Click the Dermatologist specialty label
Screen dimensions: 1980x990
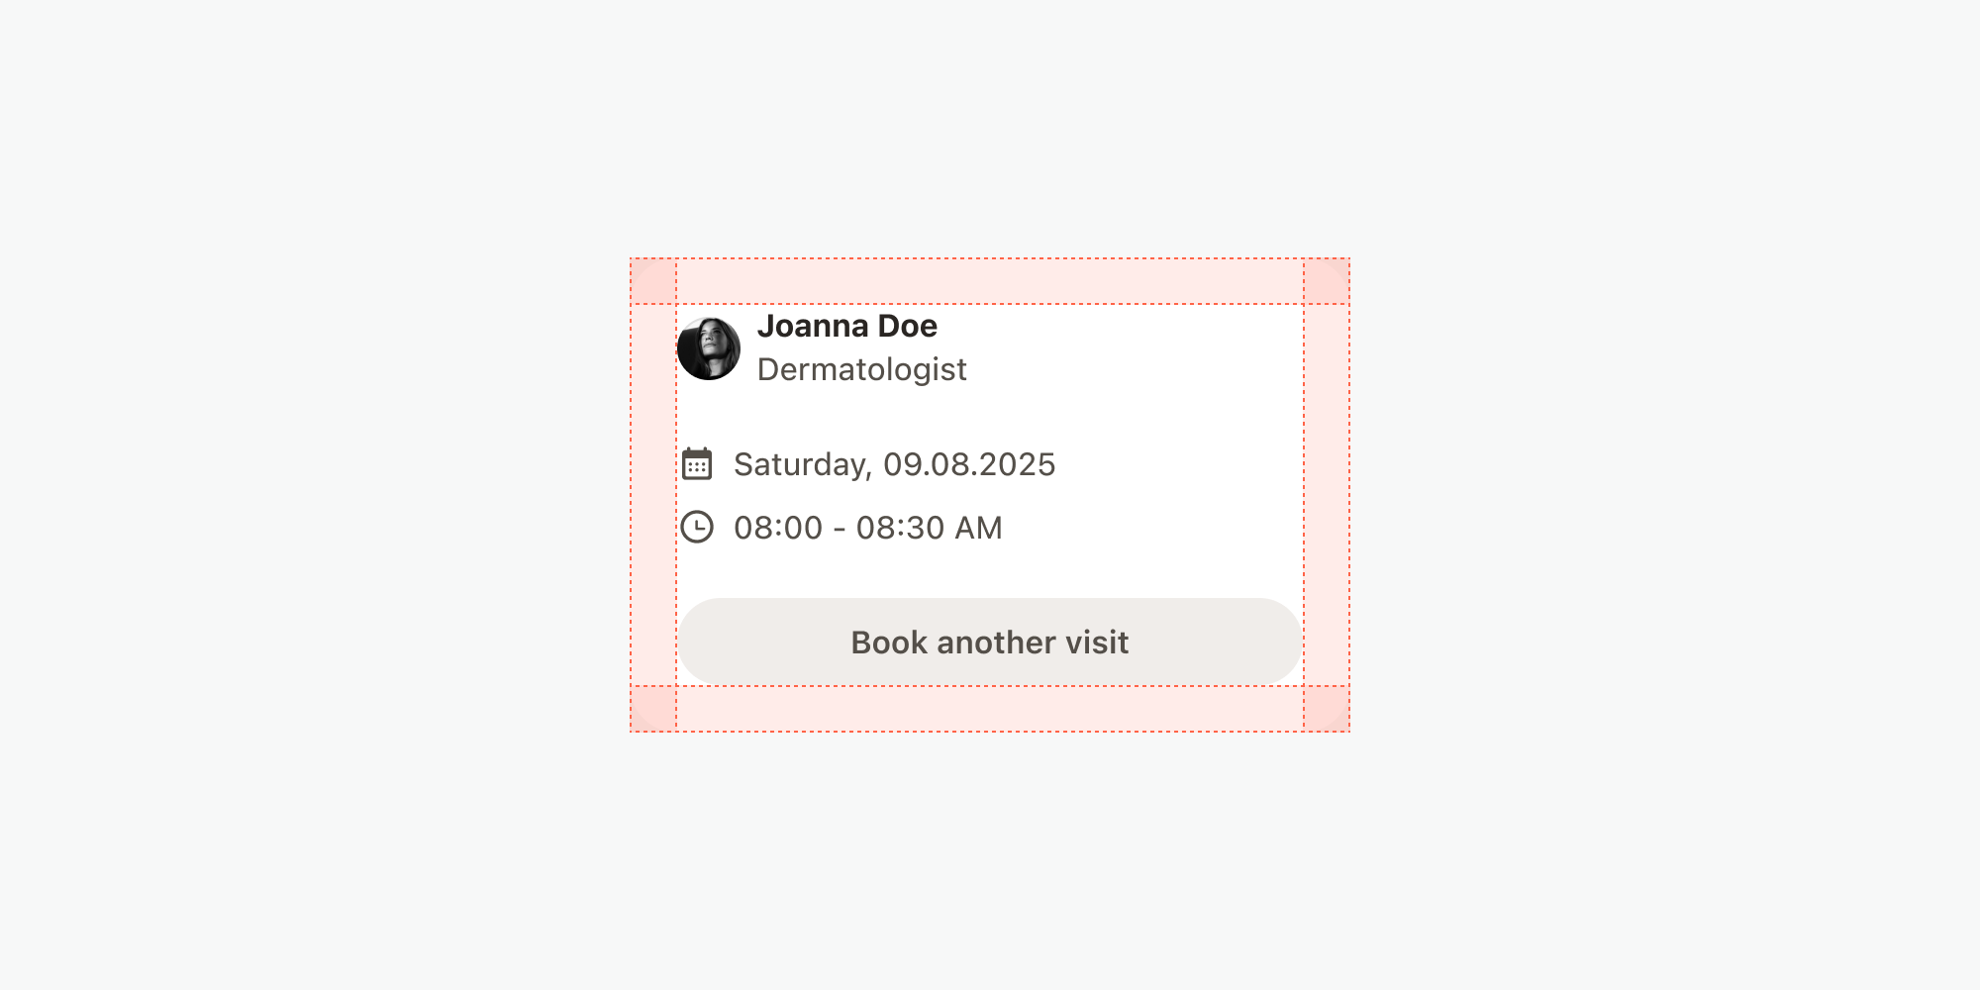click(861, 369)
